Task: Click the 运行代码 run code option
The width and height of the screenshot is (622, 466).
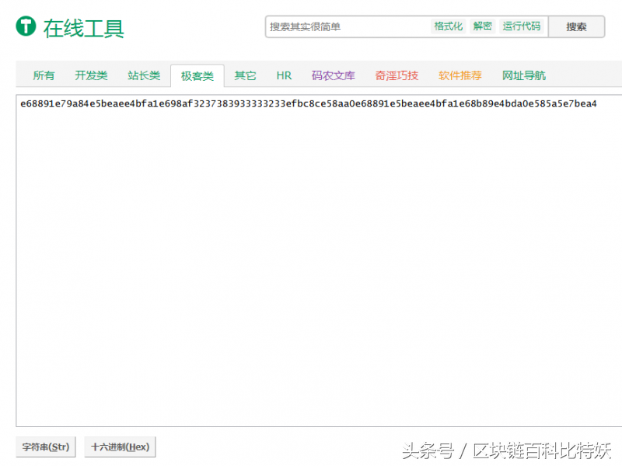Action: pos(522,26)
